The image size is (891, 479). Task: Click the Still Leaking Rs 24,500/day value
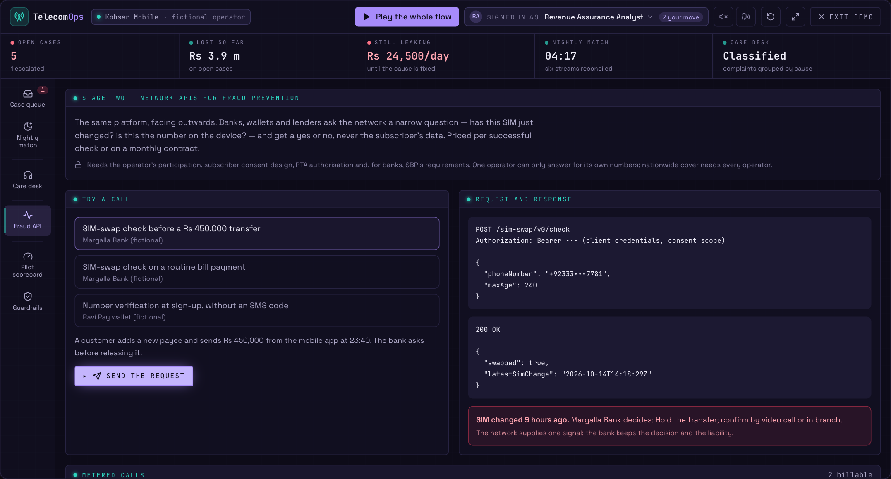(408, 56)
